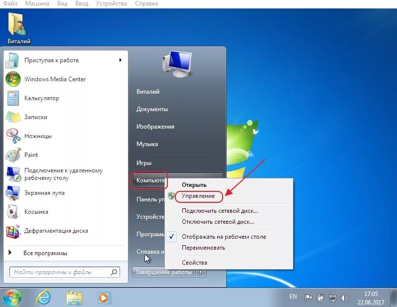Click the Action Center flag tray icon
The height and width of the screenshot is (307, 397).
click(308, 298)
